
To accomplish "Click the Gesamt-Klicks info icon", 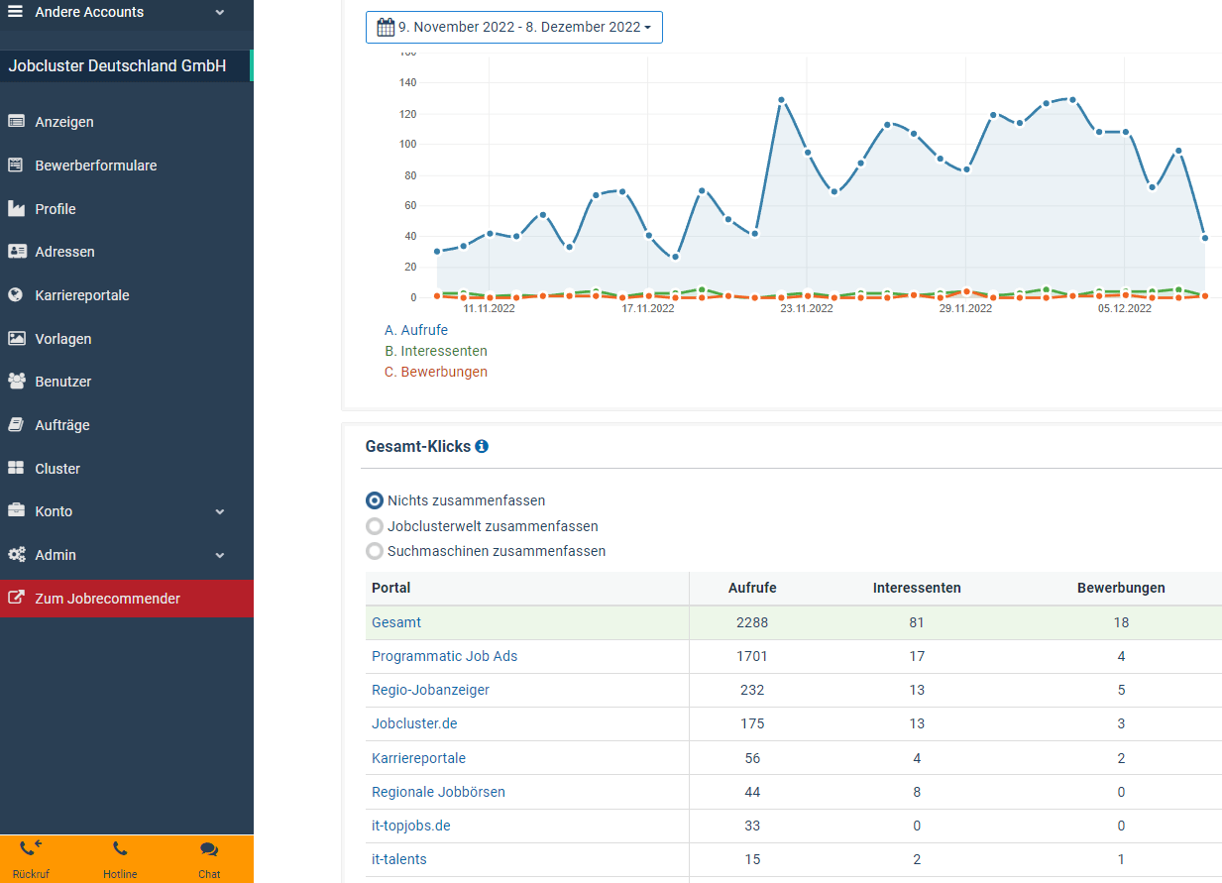I will [x=482, y=447].
